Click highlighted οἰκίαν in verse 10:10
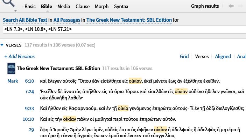 point(70,119)
